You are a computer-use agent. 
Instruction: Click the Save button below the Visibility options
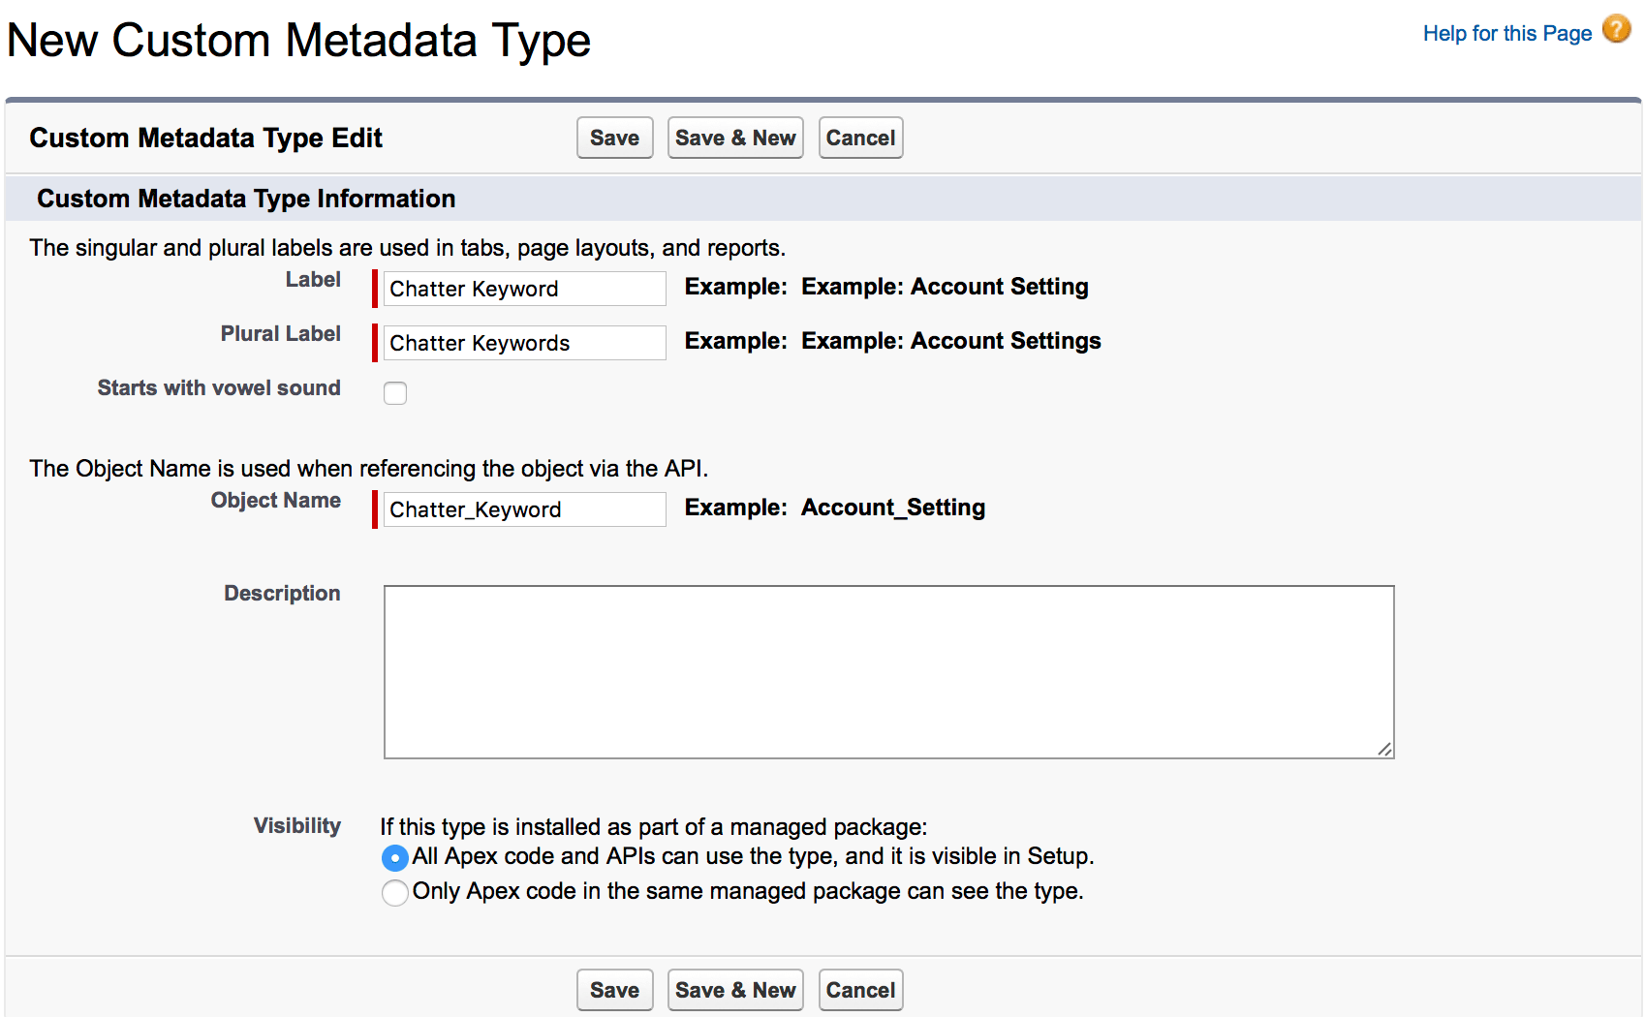(614, 990)
